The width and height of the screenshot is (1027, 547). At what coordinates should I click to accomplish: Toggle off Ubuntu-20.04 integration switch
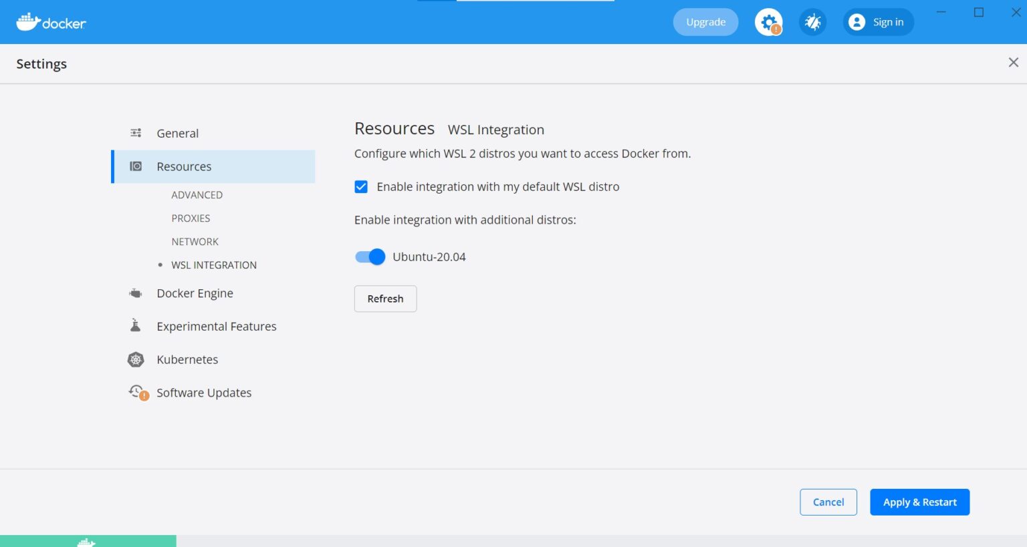[370, 257]
